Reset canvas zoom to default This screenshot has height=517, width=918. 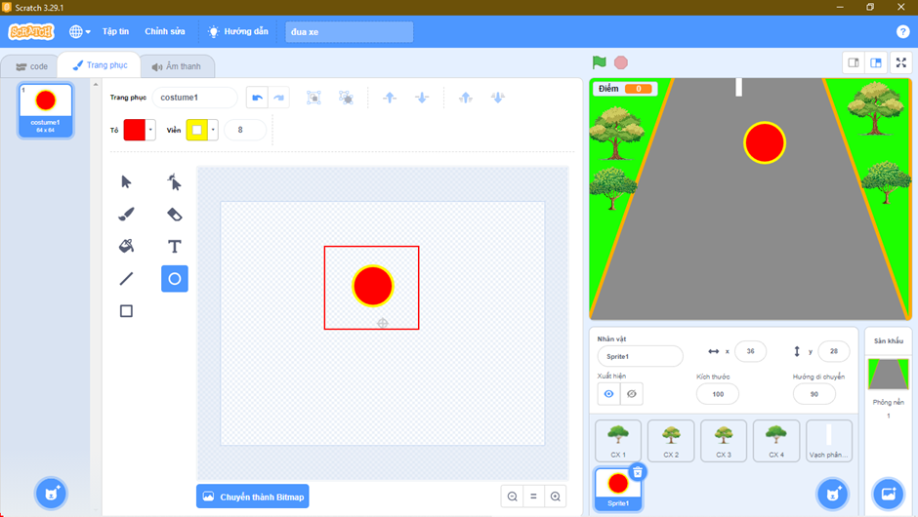(x=533, y=497)
